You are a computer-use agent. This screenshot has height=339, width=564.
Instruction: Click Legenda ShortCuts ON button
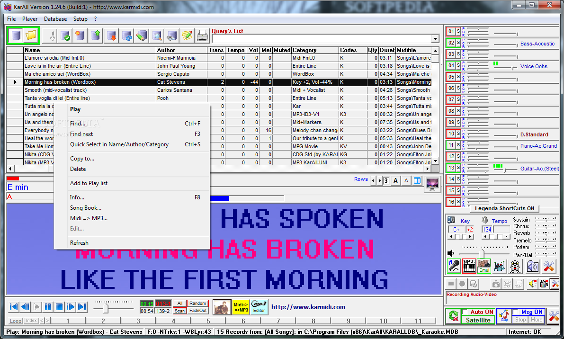(505, 208)
